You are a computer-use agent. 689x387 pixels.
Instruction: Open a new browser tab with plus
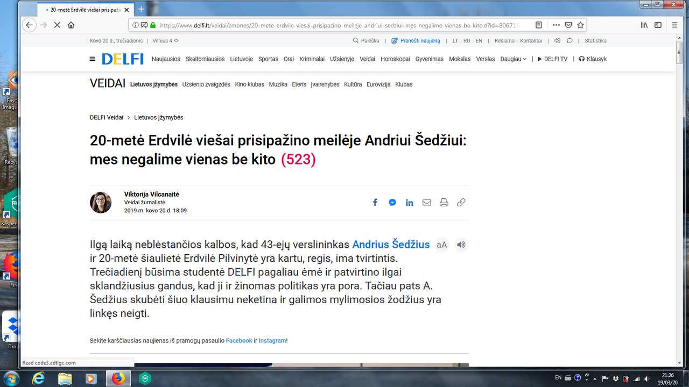141,9
